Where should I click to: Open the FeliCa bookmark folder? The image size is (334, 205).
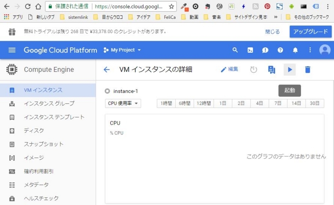coord(166,17)
